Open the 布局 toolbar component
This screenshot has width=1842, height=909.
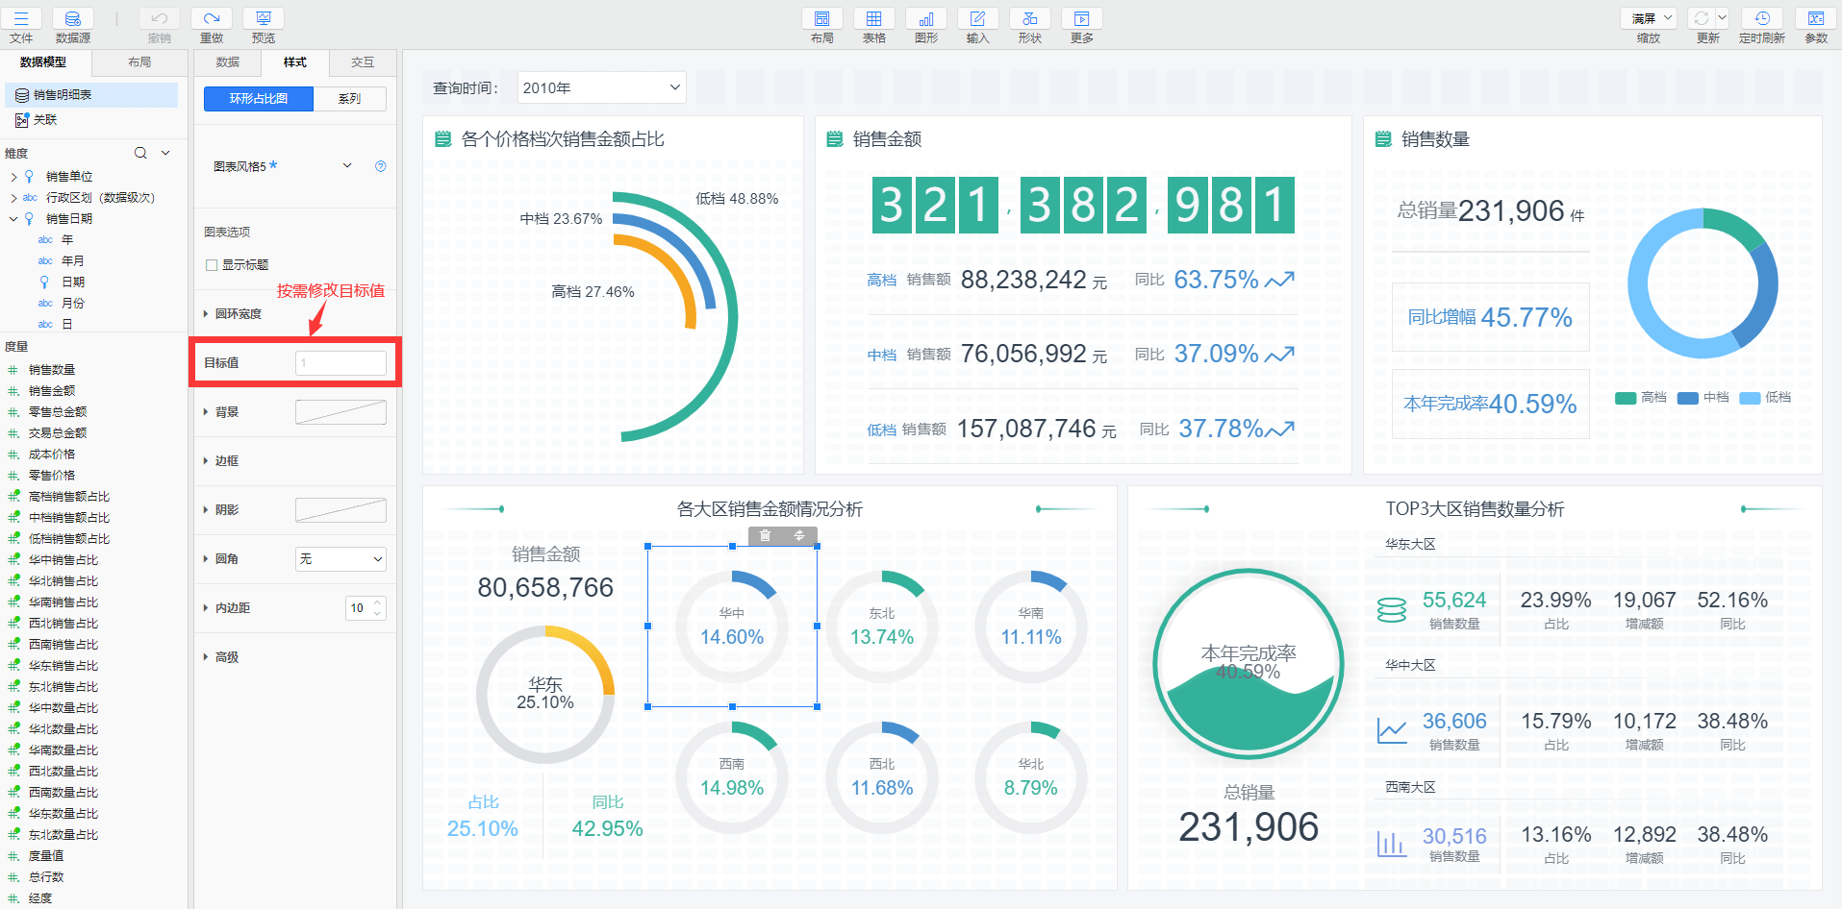click(822, 19)
